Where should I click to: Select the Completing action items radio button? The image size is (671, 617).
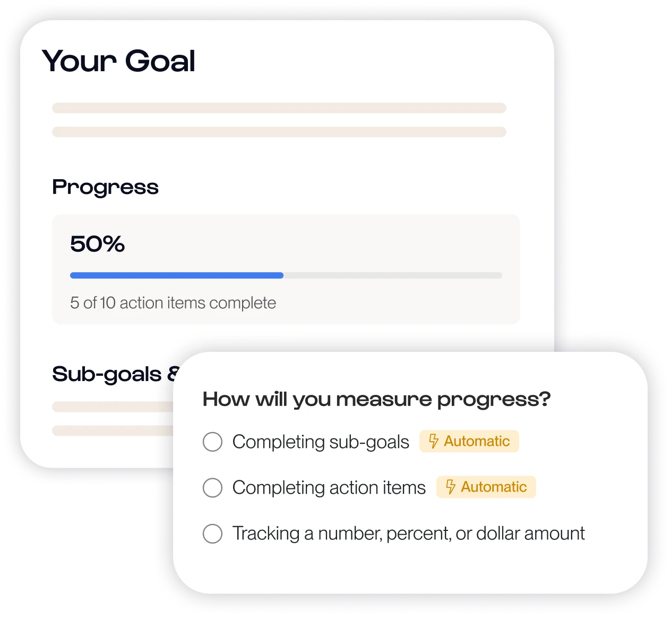[212, 487]
